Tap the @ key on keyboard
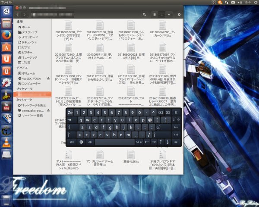The image size is (259, 207). 150,120
